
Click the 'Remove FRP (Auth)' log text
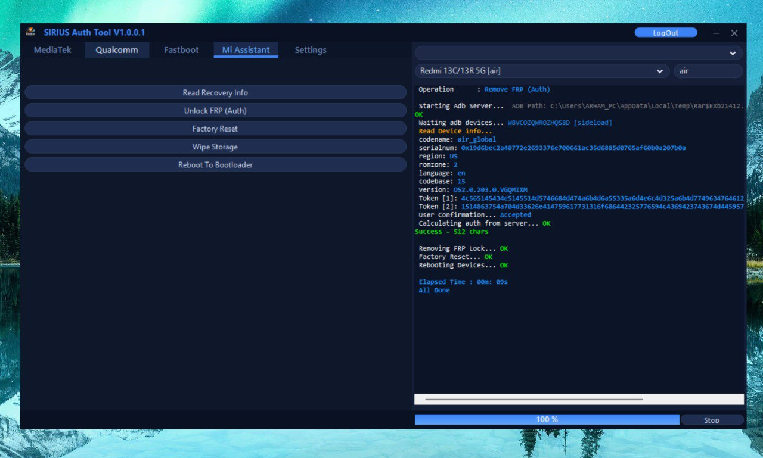point(517,89)
